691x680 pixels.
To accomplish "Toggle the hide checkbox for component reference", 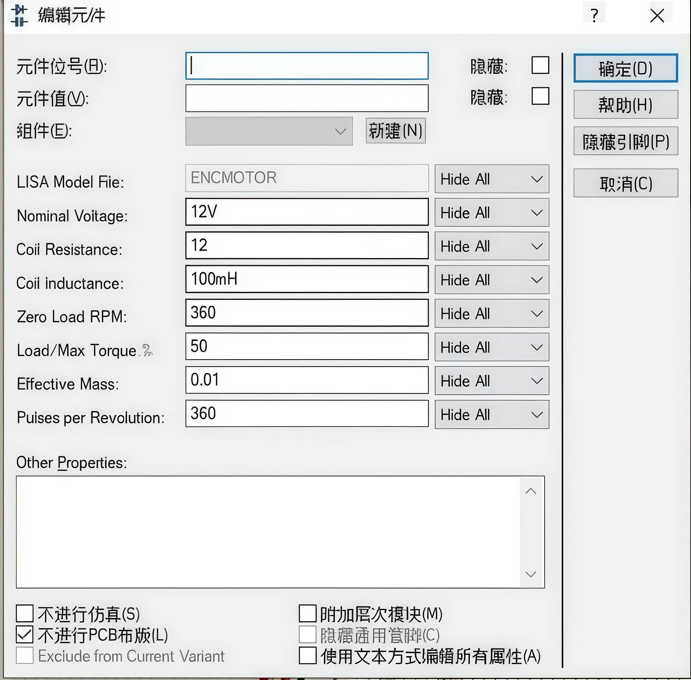I will [x=540, y=65].
